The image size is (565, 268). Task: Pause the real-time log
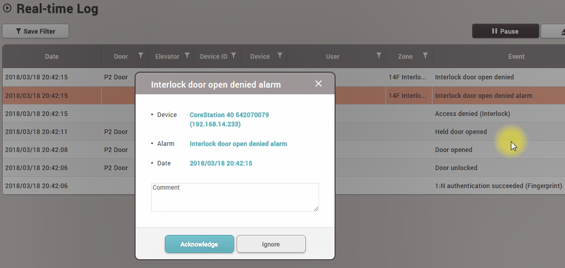(505, 31)
